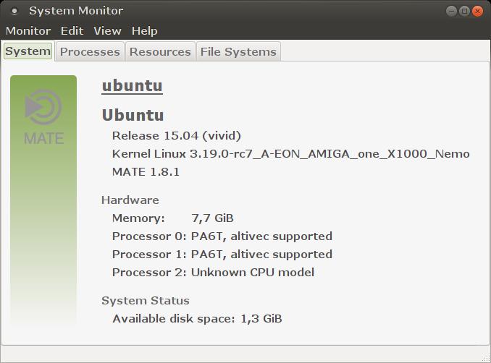Select the System tab

[x=28, y=51]
